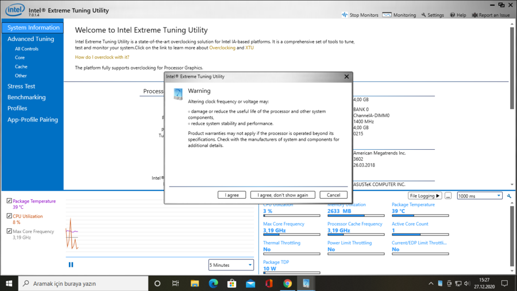Click the Report an Issue bug icon
The image size is (517, 291).
[x=474, y=15]
